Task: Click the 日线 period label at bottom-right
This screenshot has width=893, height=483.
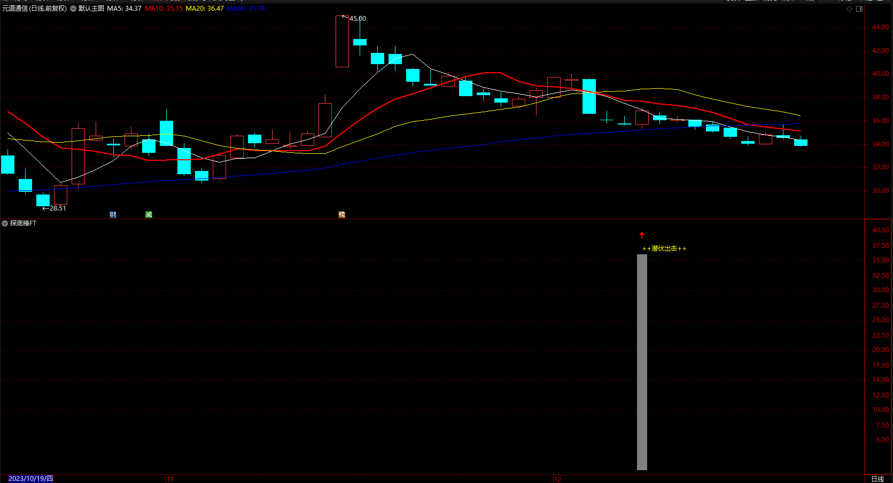Action: (x=878, y=479)
